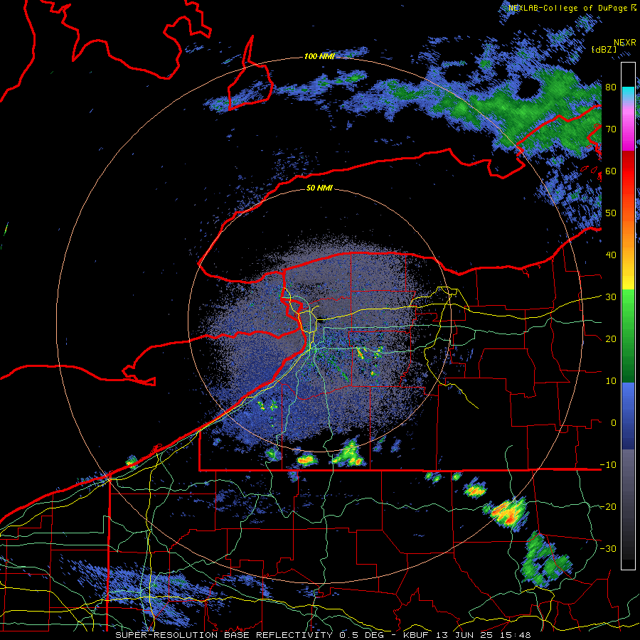
Task: Click the "80" value on the dBZ scale
Action: [x=611, y=87]
